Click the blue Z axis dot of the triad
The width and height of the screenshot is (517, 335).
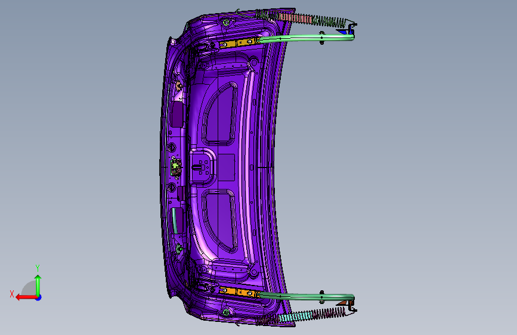pos(39,297)
